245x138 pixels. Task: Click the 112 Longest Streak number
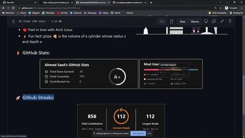[150, 117]
